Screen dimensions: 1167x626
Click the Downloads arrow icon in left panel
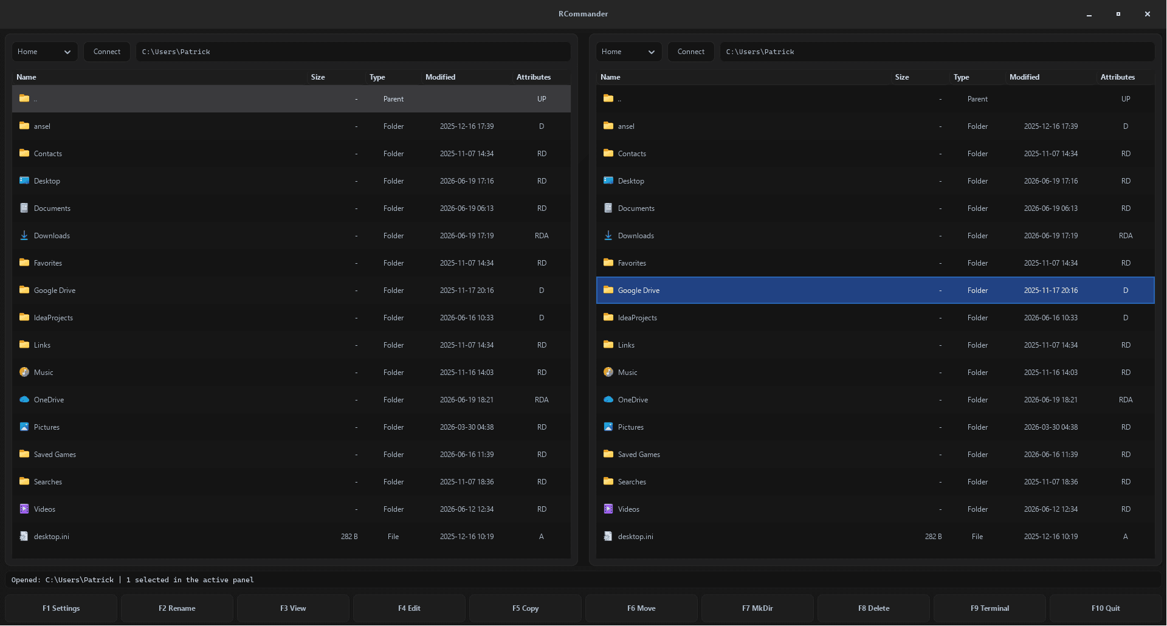pyautogui.click(x=24, y=235)
